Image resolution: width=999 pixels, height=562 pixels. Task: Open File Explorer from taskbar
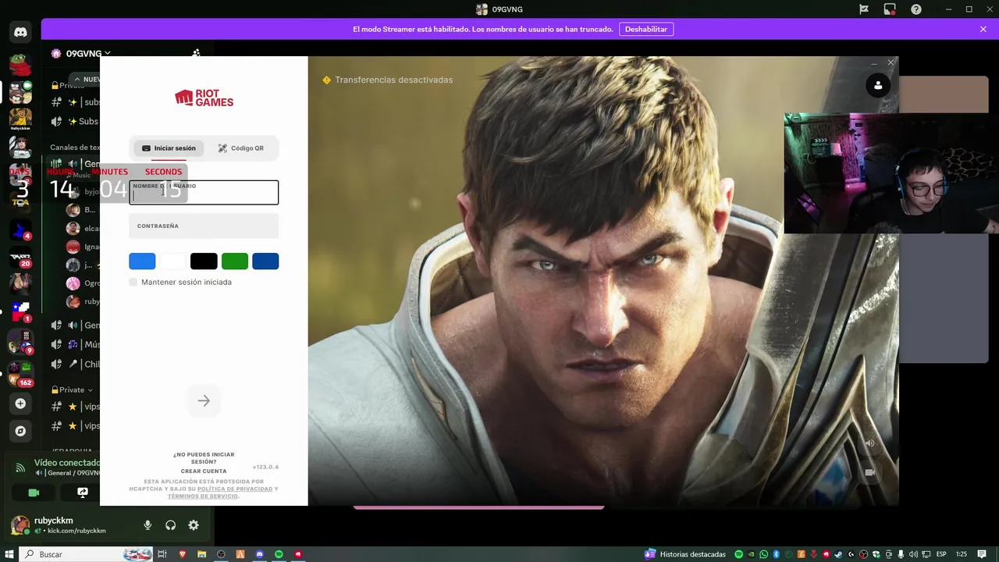pyautogui.click(x=201, y=554)
